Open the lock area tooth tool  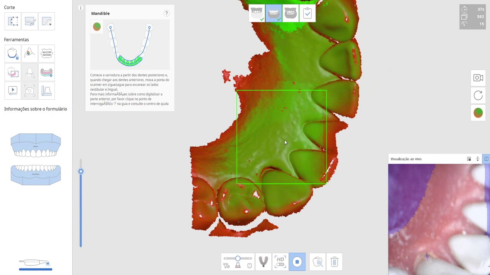(x=13, y=53)
